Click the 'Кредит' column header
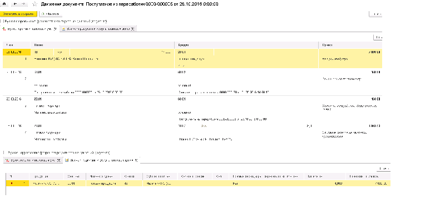This screenshot has height=204, width=445. click(x=246, y=45)
